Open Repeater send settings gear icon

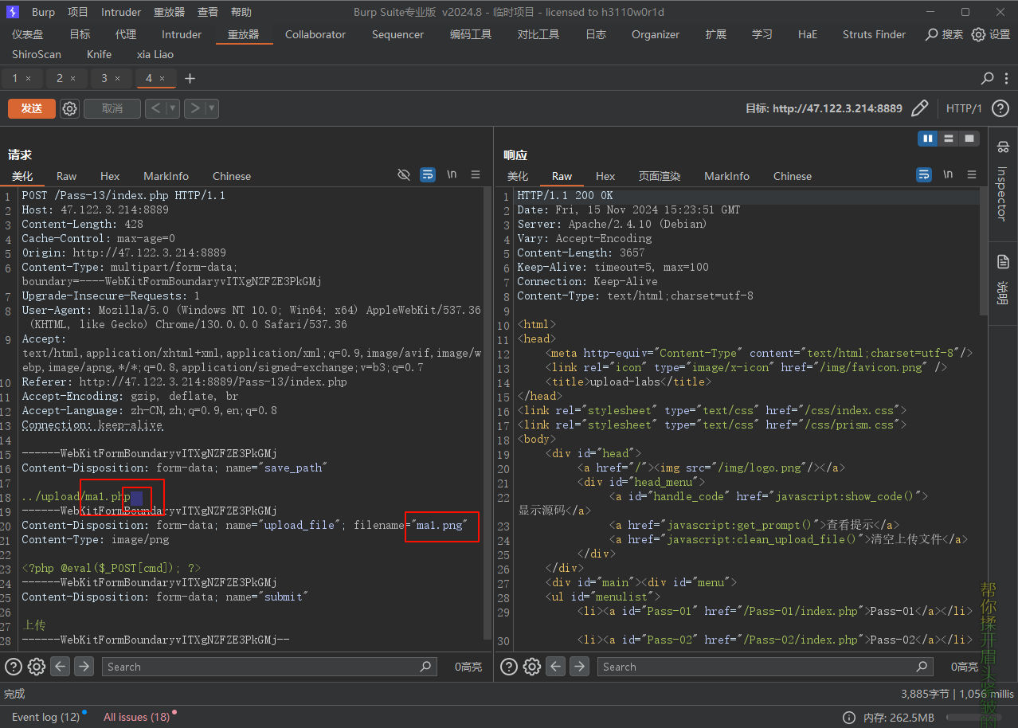click(70, 108)
